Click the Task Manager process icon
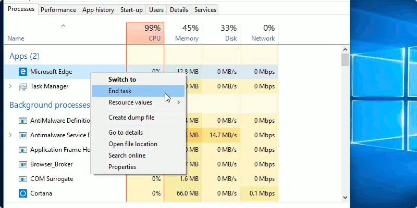Image resolution: width=417 pixels, height=208 pixels. point(22,86)
